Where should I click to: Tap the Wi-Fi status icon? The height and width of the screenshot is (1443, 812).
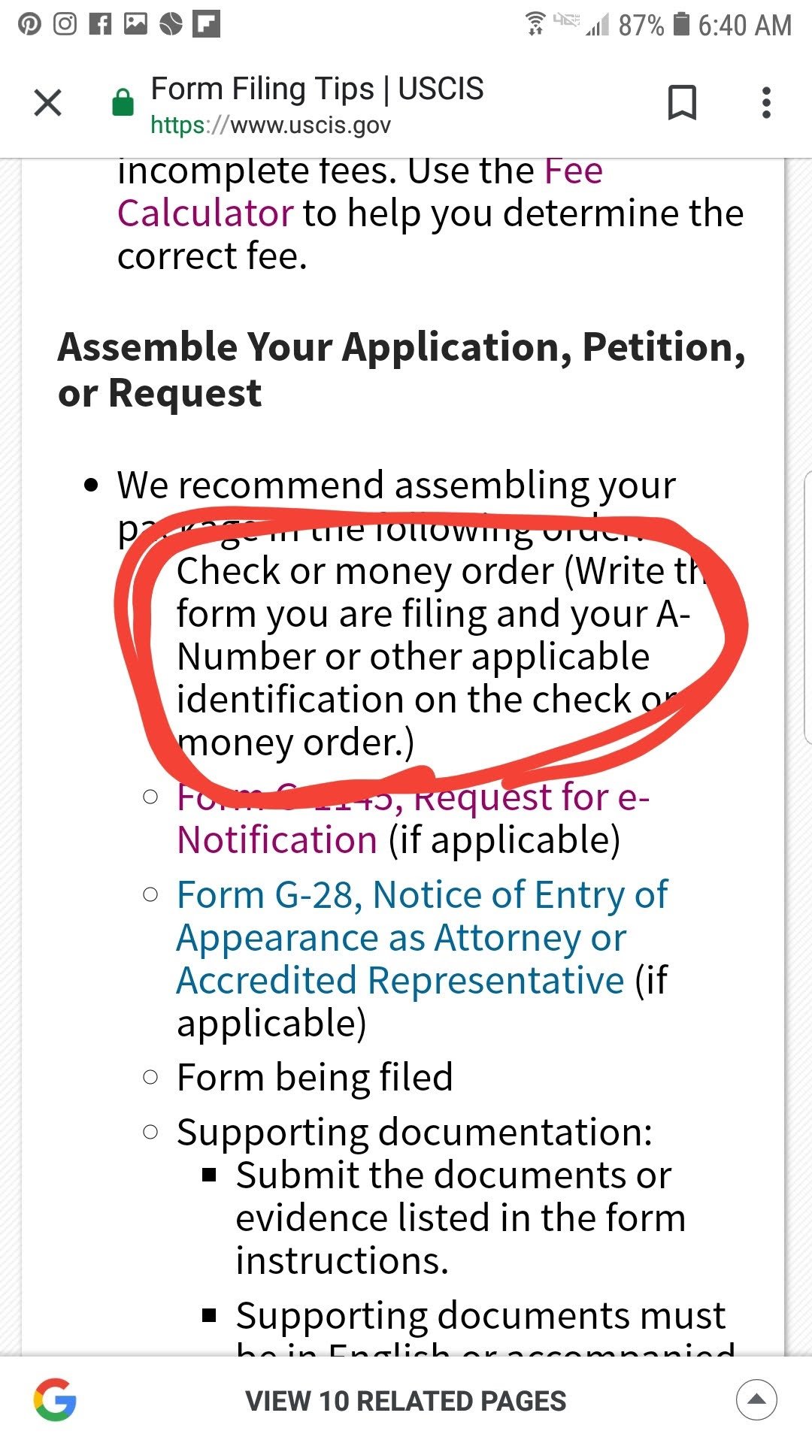coord(535,24)
